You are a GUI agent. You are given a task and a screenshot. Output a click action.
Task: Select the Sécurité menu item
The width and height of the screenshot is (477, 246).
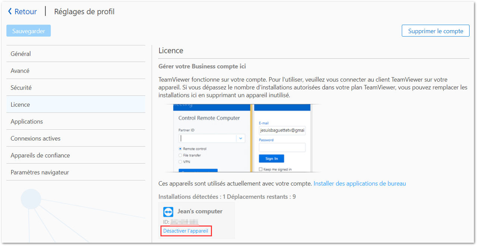tap(76, 88)
